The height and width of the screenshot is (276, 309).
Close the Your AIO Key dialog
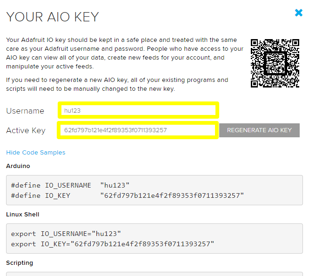click(299, 13)
